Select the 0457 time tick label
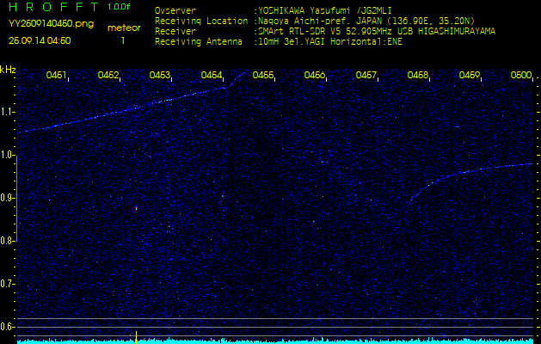Screen dimensions: 541x344 [x=366, y=76]
